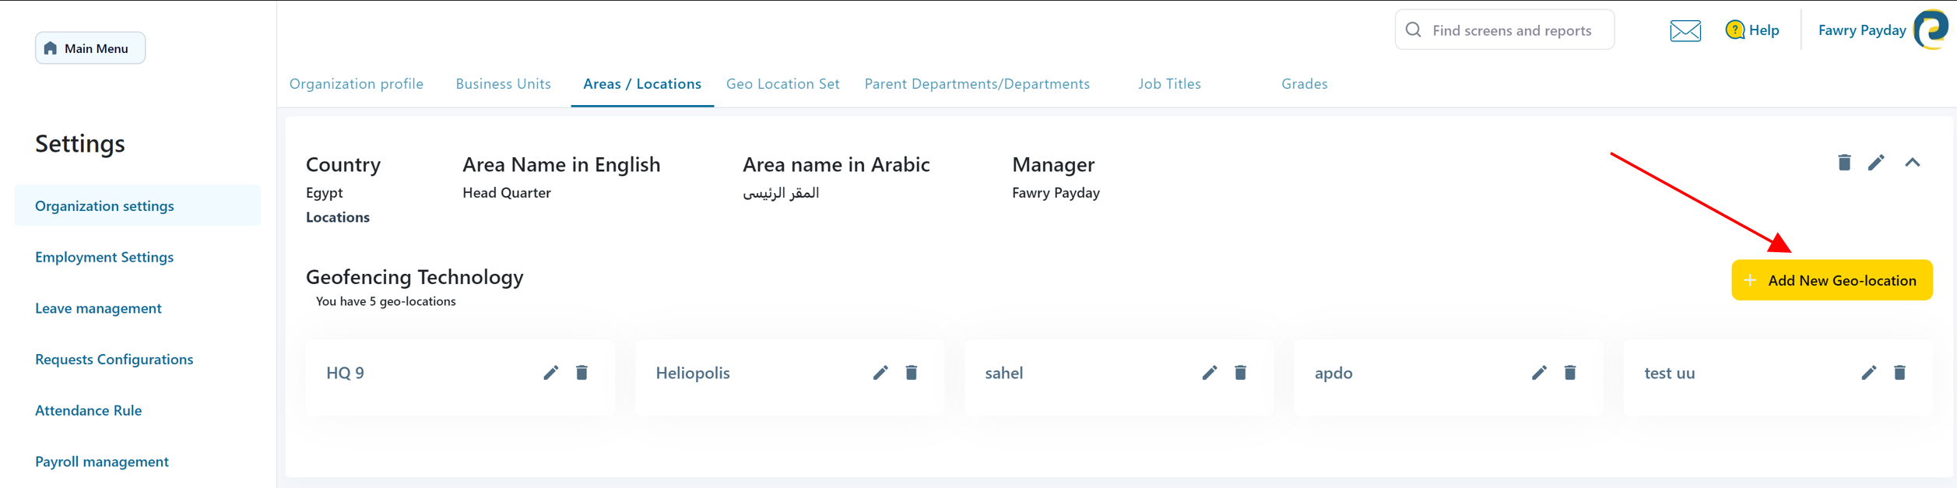This screenshot has width=1957, height=488.
Task: Click Add New Geo-location button
Action: (x=1831, y=280)
